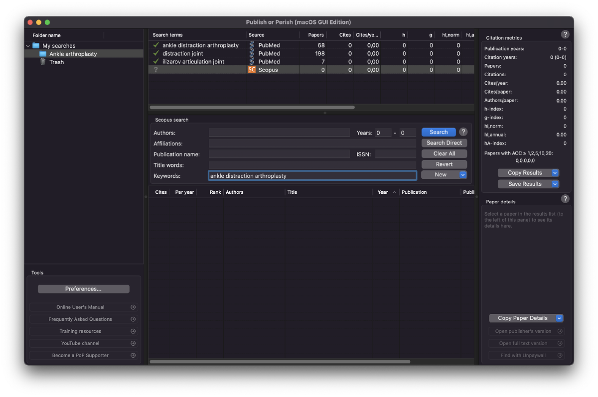Click the Scopus SC source icon
The image size is (598, 397).
tap(252, 70)
